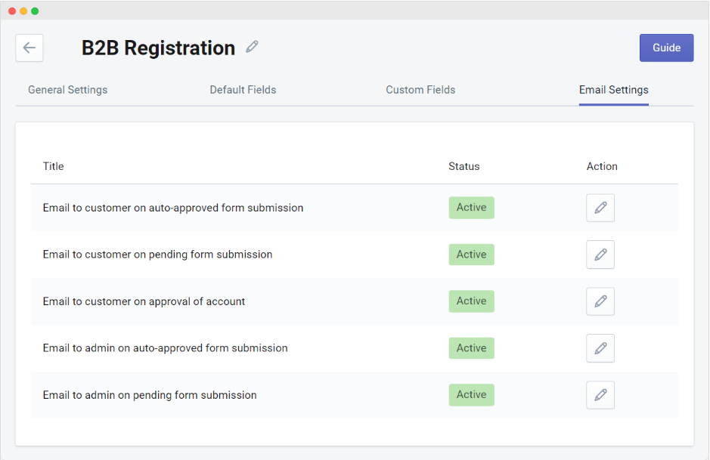Close the window with red button

pos(12,11)
